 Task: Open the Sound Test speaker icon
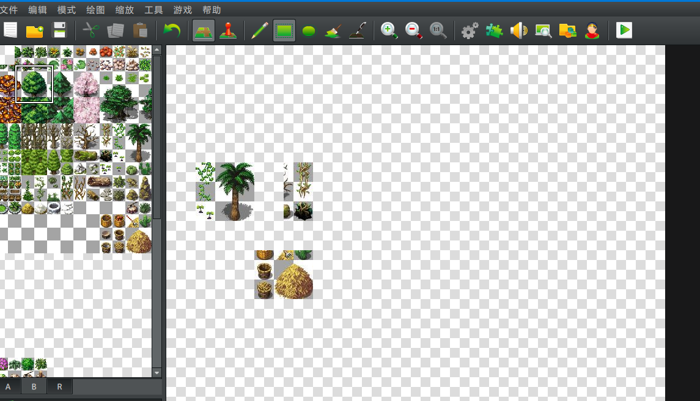click(519, 31)
